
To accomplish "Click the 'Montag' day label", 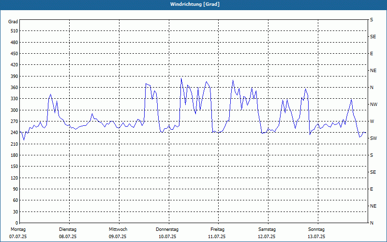I will [18, 229].
